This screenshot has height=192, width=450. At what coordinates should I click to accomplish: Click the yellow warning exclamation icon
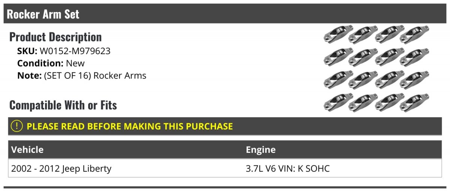coord(17,126)
